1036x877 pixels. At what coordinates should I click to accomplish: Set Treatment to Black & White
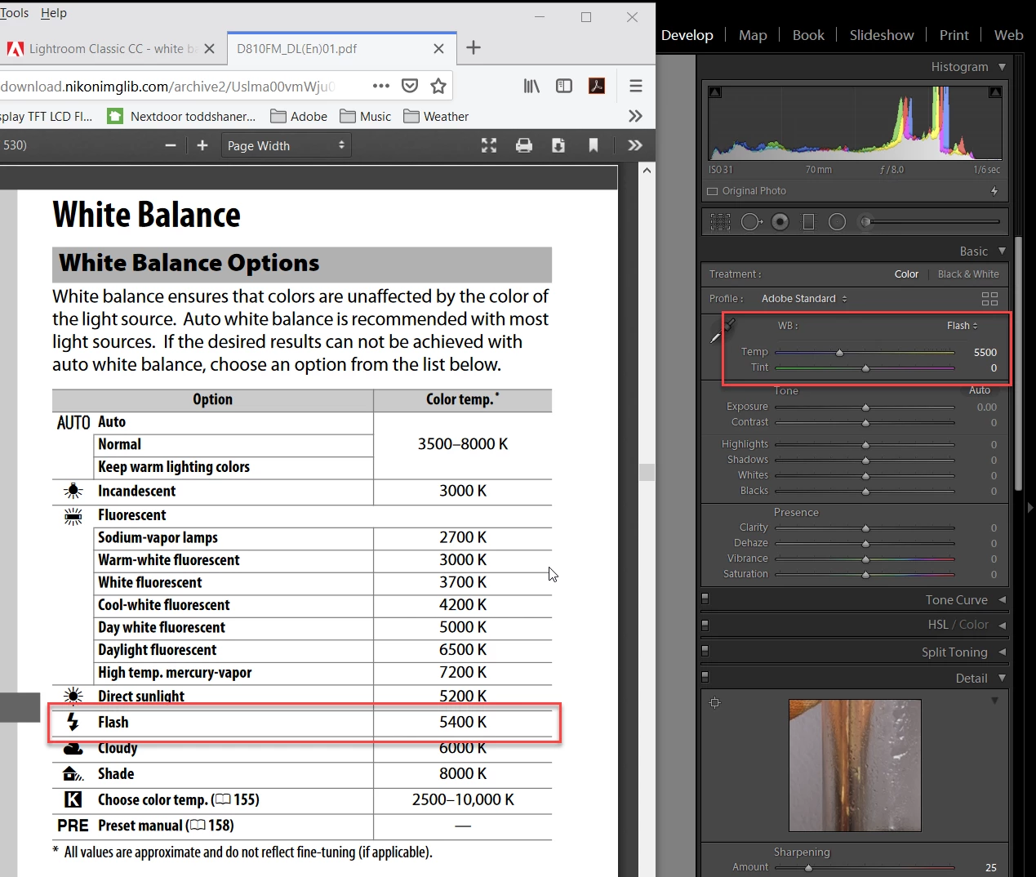coord(968,274)
